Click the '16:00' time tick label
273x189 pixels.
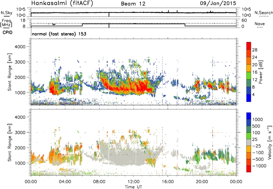(168, 182)
